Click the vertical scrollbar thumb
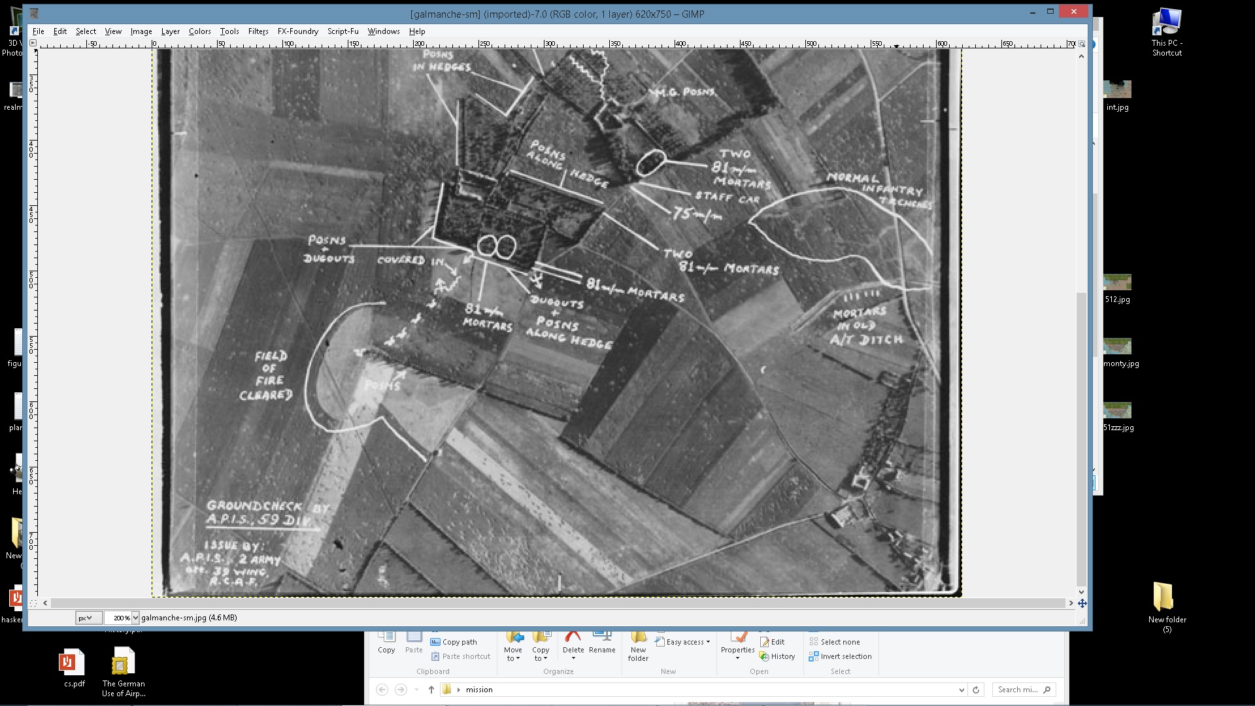This screenshot has width=1255, height=706. pyautogui.click(x=1082, y=438)
